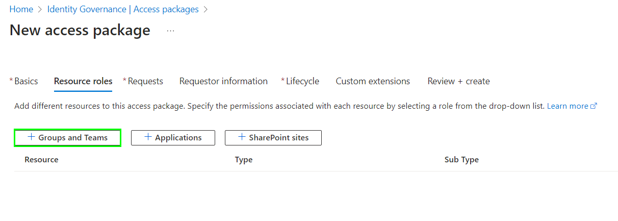
Task: Open the Custom extensions tab
Action: point(373,81)
